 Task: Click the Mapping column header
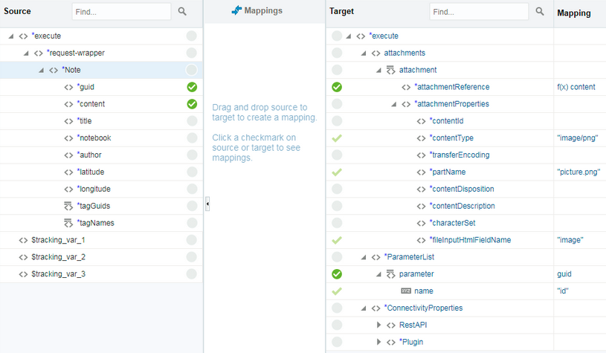click(574, 13)
